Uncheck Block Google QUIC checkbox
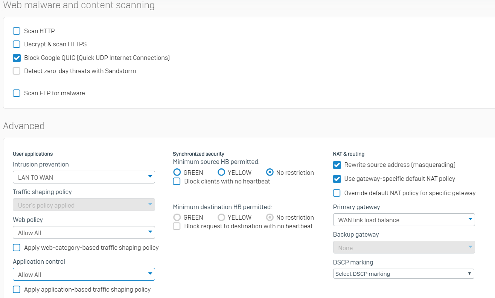Image resolution: width=495 pixels, height=298 pixels. pos(17,58)
